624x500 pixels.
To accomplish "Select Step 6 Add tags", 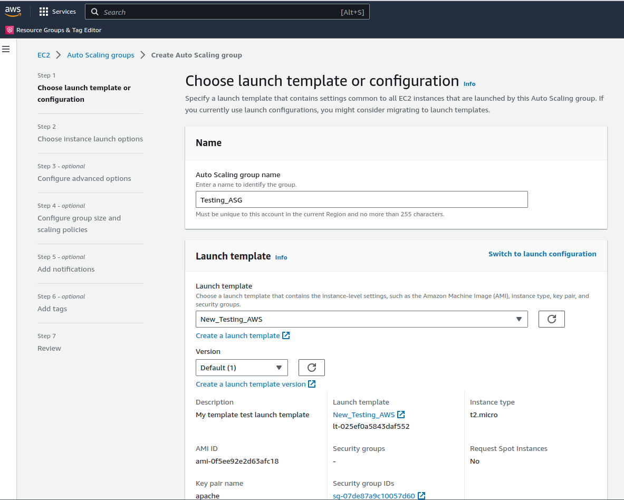I will tap(52, 309).
